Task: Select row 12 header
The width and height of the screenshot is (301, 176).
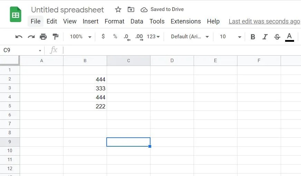Action: (10, 169)
